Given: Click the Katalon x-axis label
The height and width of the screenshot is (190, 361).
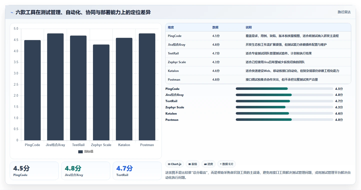Looking at the screenshot, I should point(124,145).
